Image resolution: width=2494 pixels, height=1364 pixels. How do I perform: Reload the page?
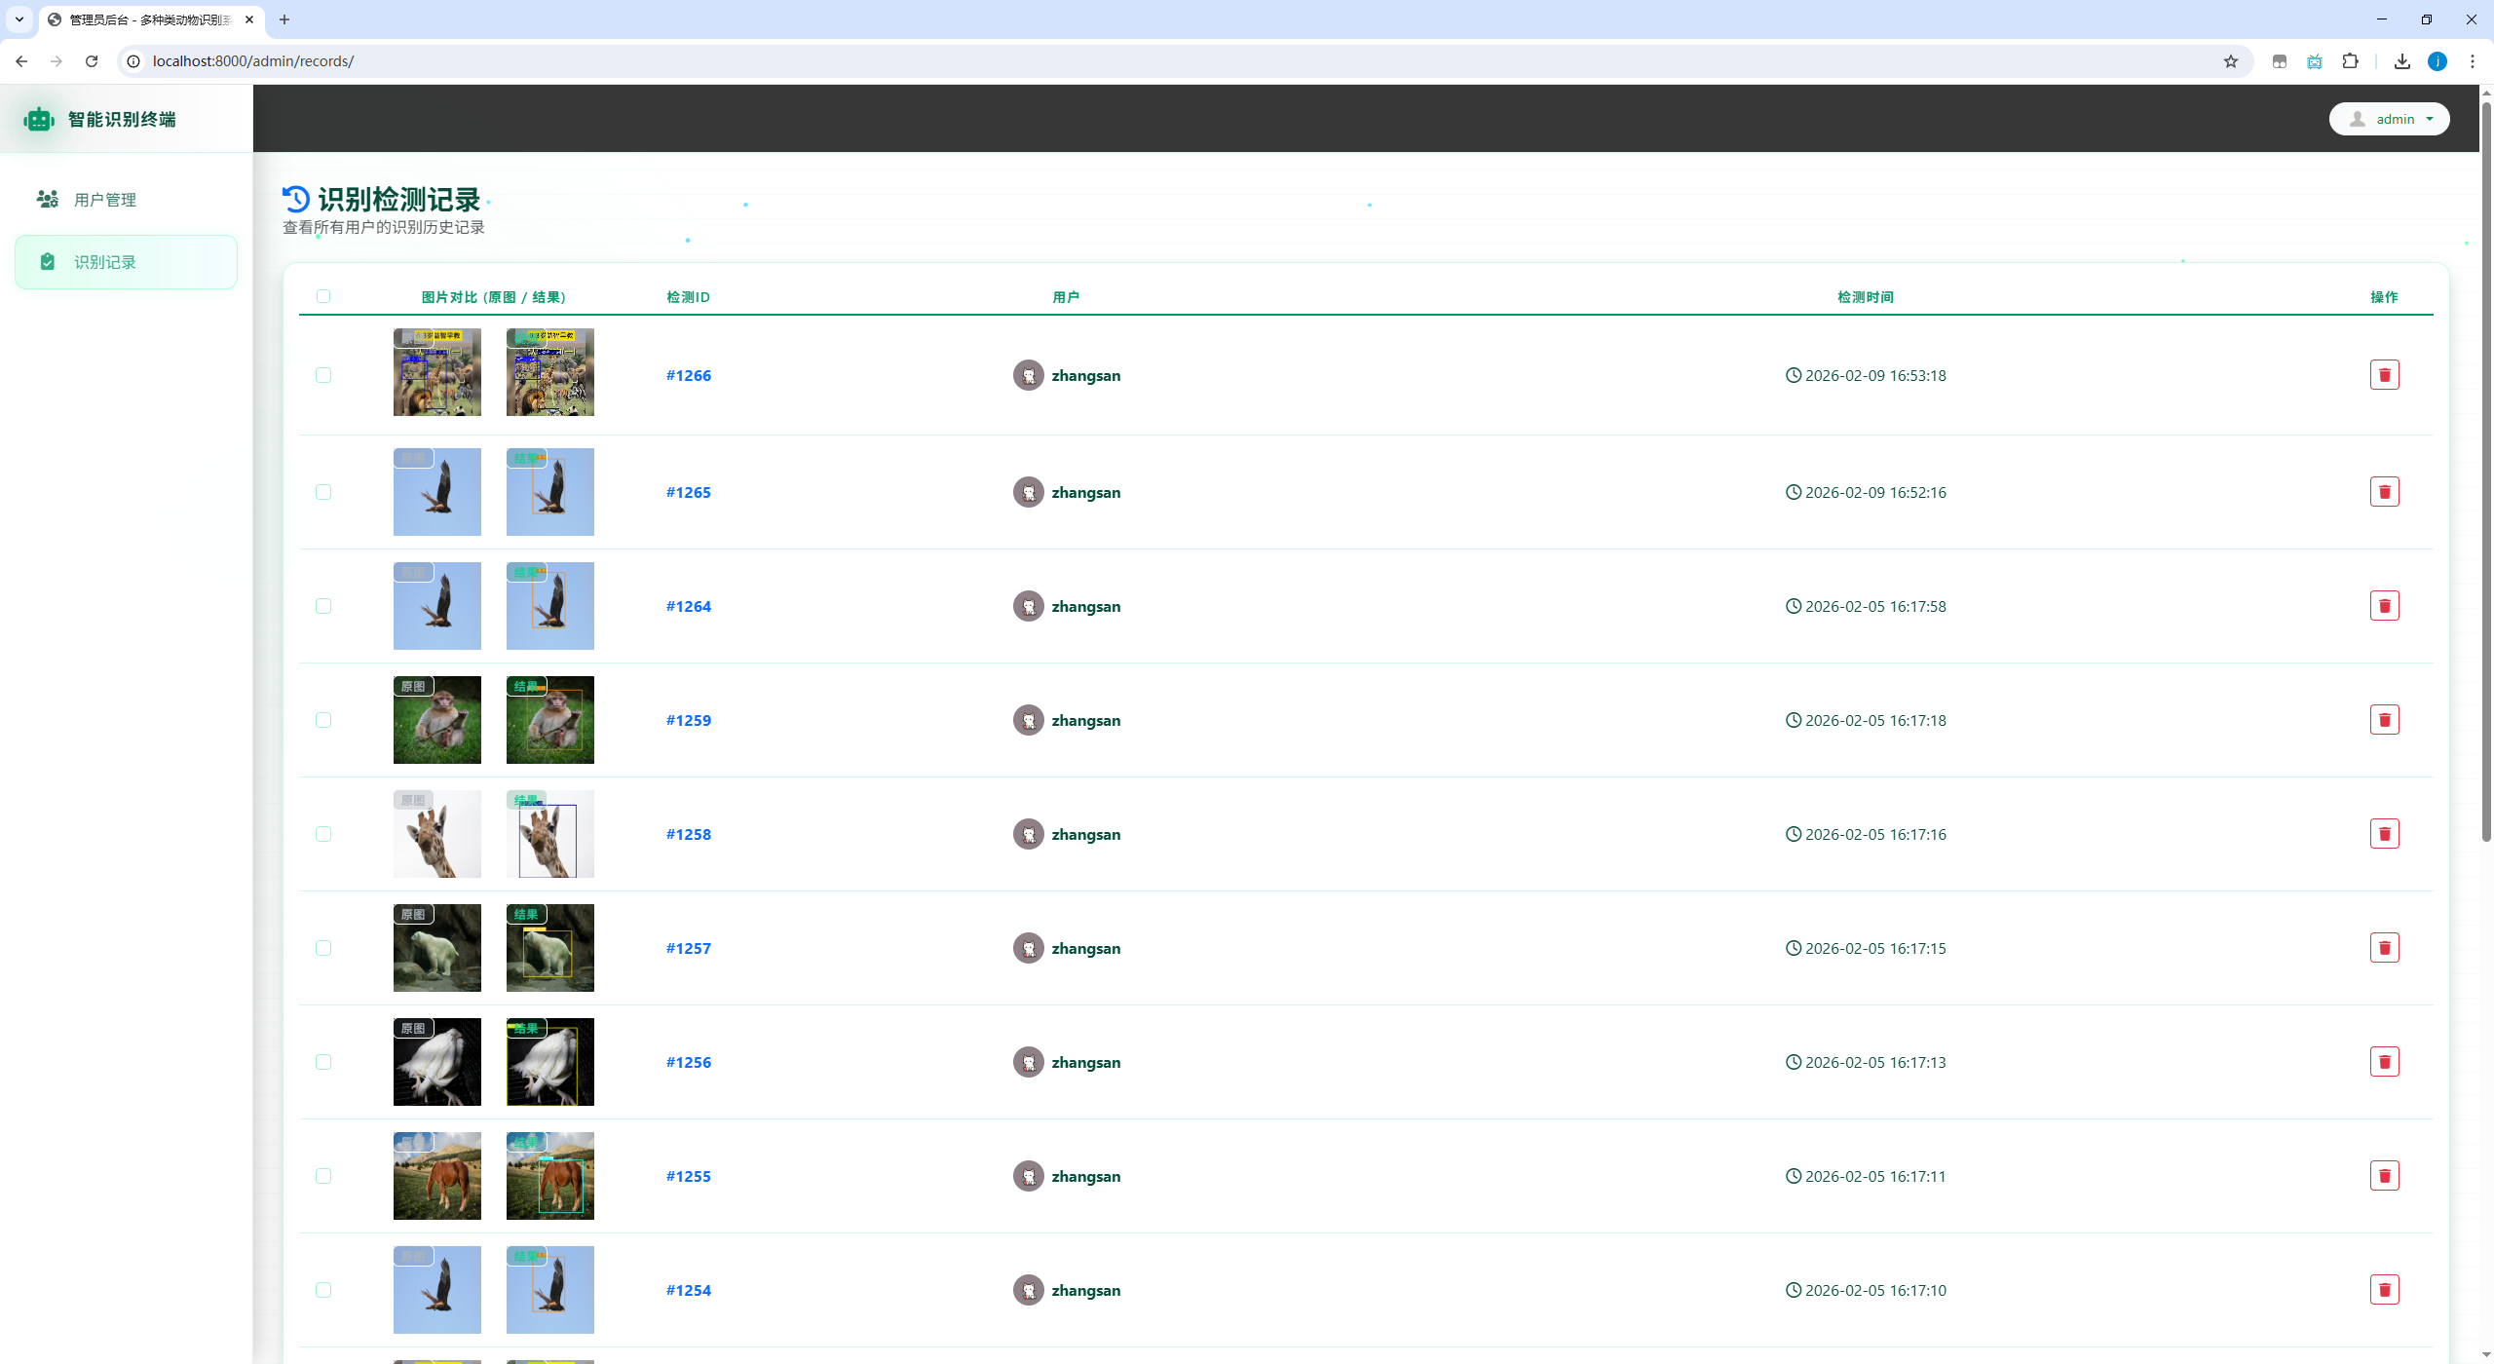pos(92,61)
